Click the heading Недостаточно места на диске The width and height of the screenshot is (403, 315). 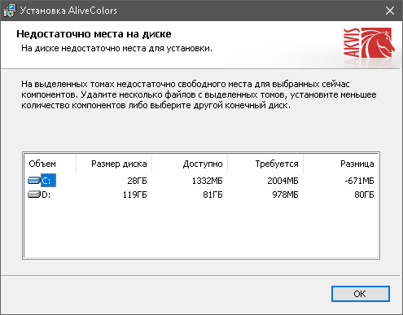[x=94, y=34]
